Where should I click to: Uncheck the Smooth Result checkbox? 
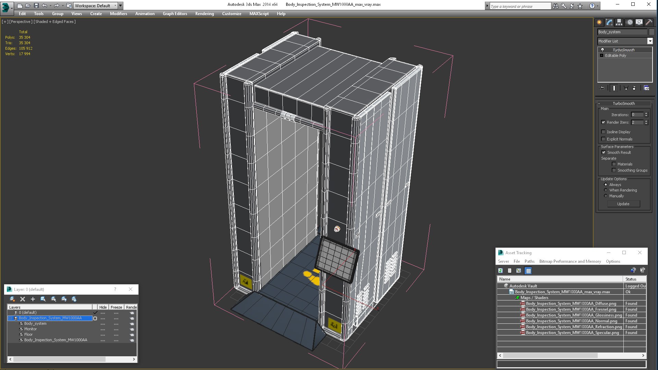click(604, 152)
